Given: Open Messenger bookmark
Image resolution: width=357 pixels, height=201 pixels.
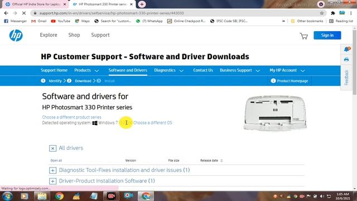Looking at the screenshot, I should pos(16,21).
